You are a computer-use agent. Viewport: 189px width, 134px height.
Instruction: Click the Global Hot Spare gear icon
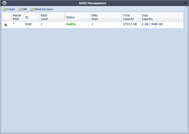(x=32, y=9)
